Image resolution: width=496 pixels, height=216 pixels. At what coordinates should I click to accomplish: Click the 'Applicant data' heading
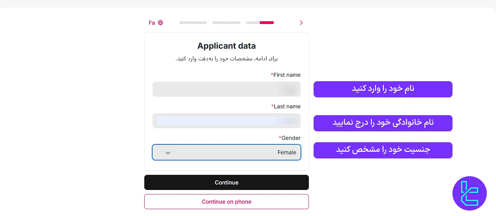click(227, 46)
